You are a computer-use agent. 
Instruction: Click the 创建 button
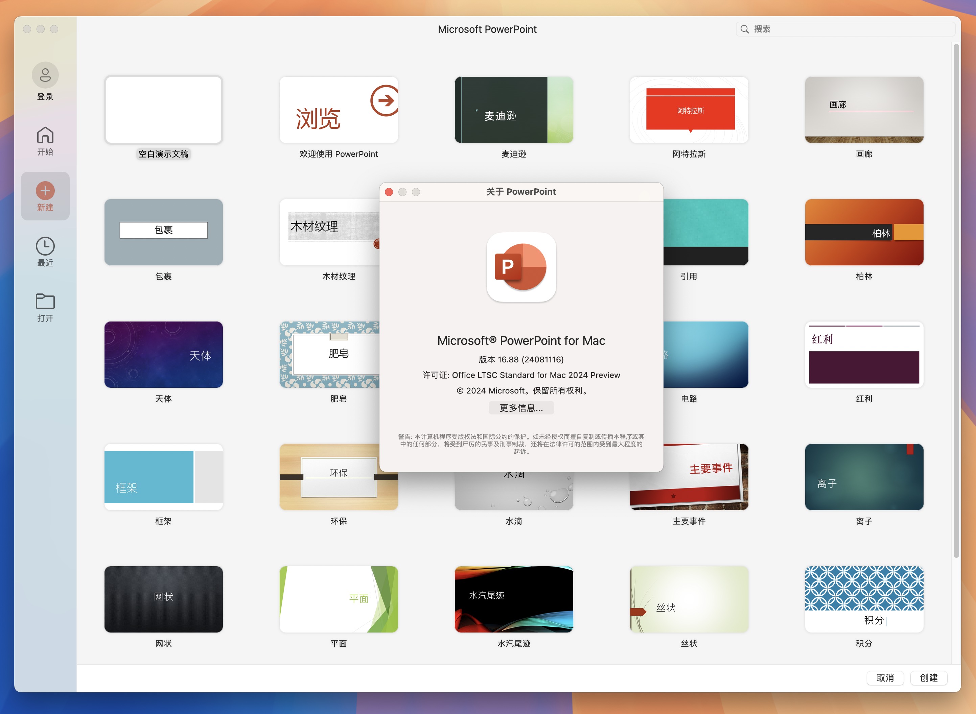928,678
